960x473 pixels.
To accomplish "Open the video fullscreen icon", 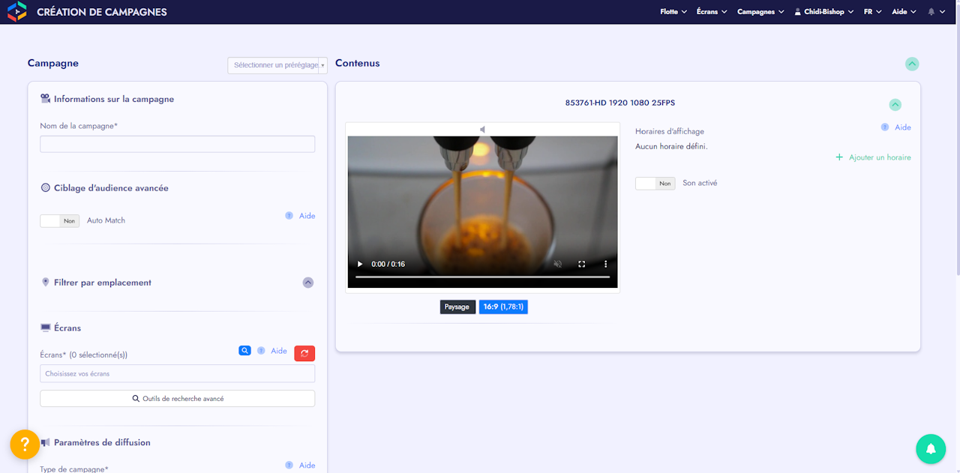I will (581, 264).
